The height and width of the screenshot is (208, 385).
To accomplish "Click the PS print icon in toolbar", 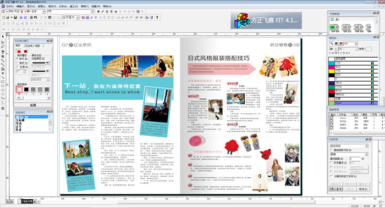I will pos(35,18).
